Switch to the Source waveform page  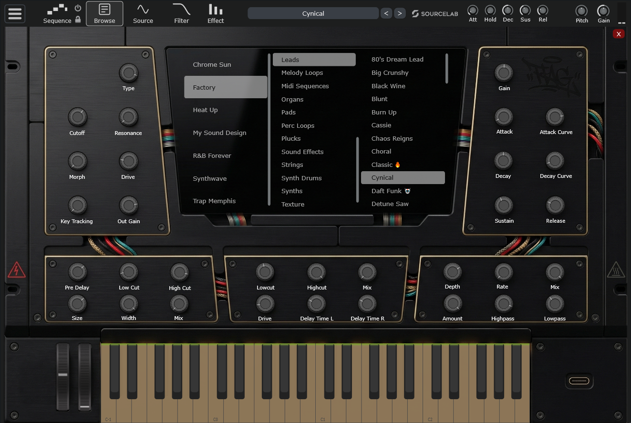[143, 13]
